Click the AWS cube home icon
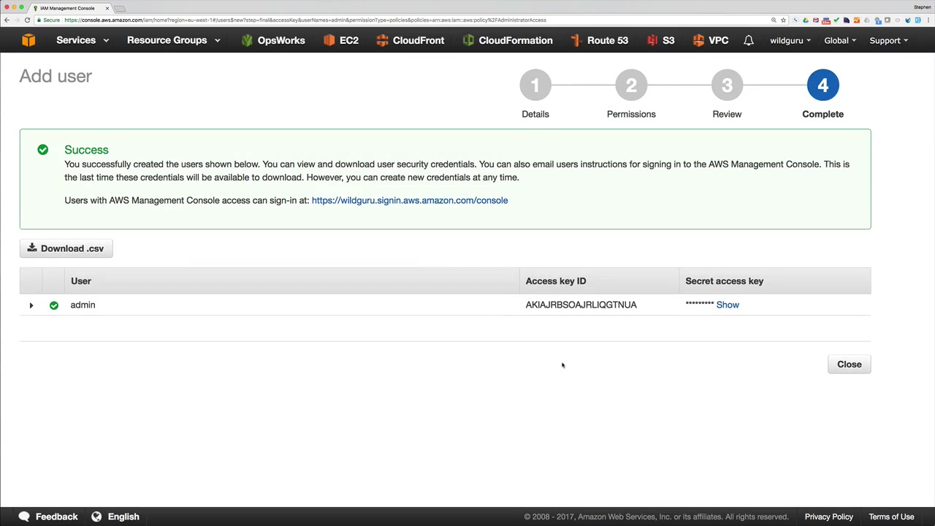Image resolution: width=935 pixels, height=526 pixels. tap(28, 40)
